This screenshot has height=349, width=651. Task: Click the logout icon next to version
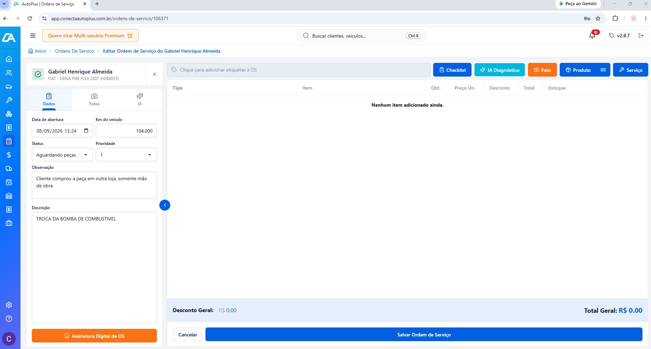click(x=641, y=36)
